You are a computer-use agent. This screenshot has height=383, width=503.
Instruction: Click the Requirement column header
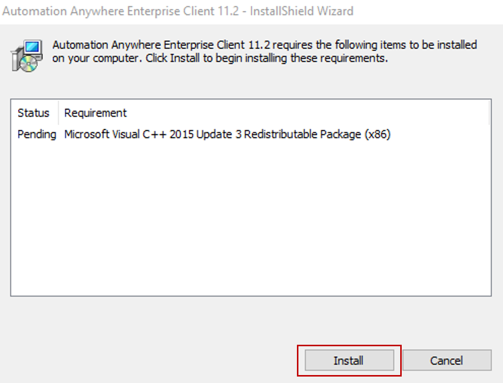(x=95, y=113)
